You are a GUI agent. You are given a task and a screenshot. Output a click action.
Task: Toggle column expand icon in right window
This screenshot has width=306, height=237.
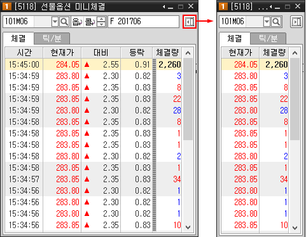pyautogui.click(x=296, y=22)
